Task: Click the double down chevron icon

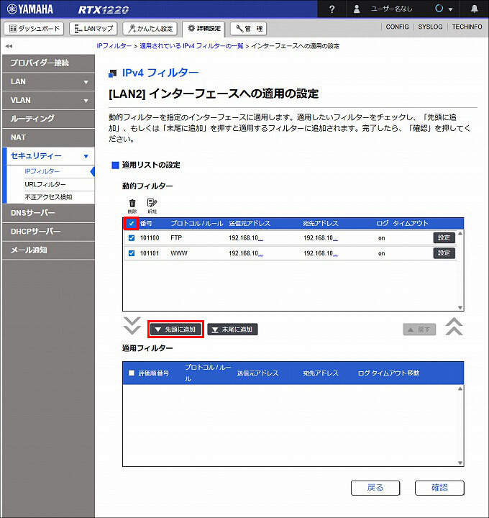Action: click(132, 326)
